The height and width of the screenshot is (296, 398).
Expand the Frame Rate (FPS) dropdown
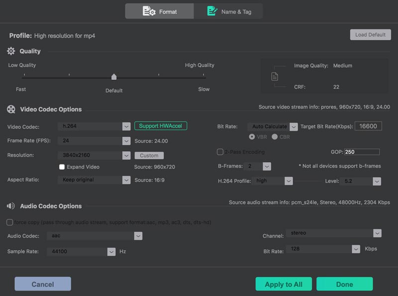(x=94, y=141)
